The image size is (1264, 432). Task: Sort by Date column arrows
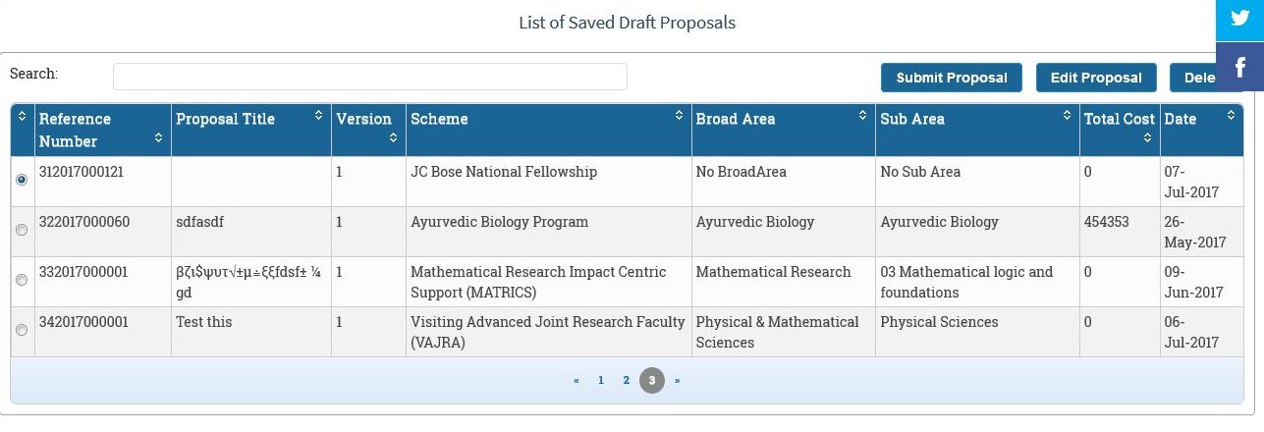[x=1231, y=116]
